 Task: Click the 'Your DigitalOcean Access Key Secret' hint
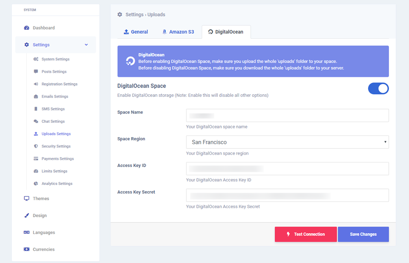pyautogui.click(x=223, y=206)
